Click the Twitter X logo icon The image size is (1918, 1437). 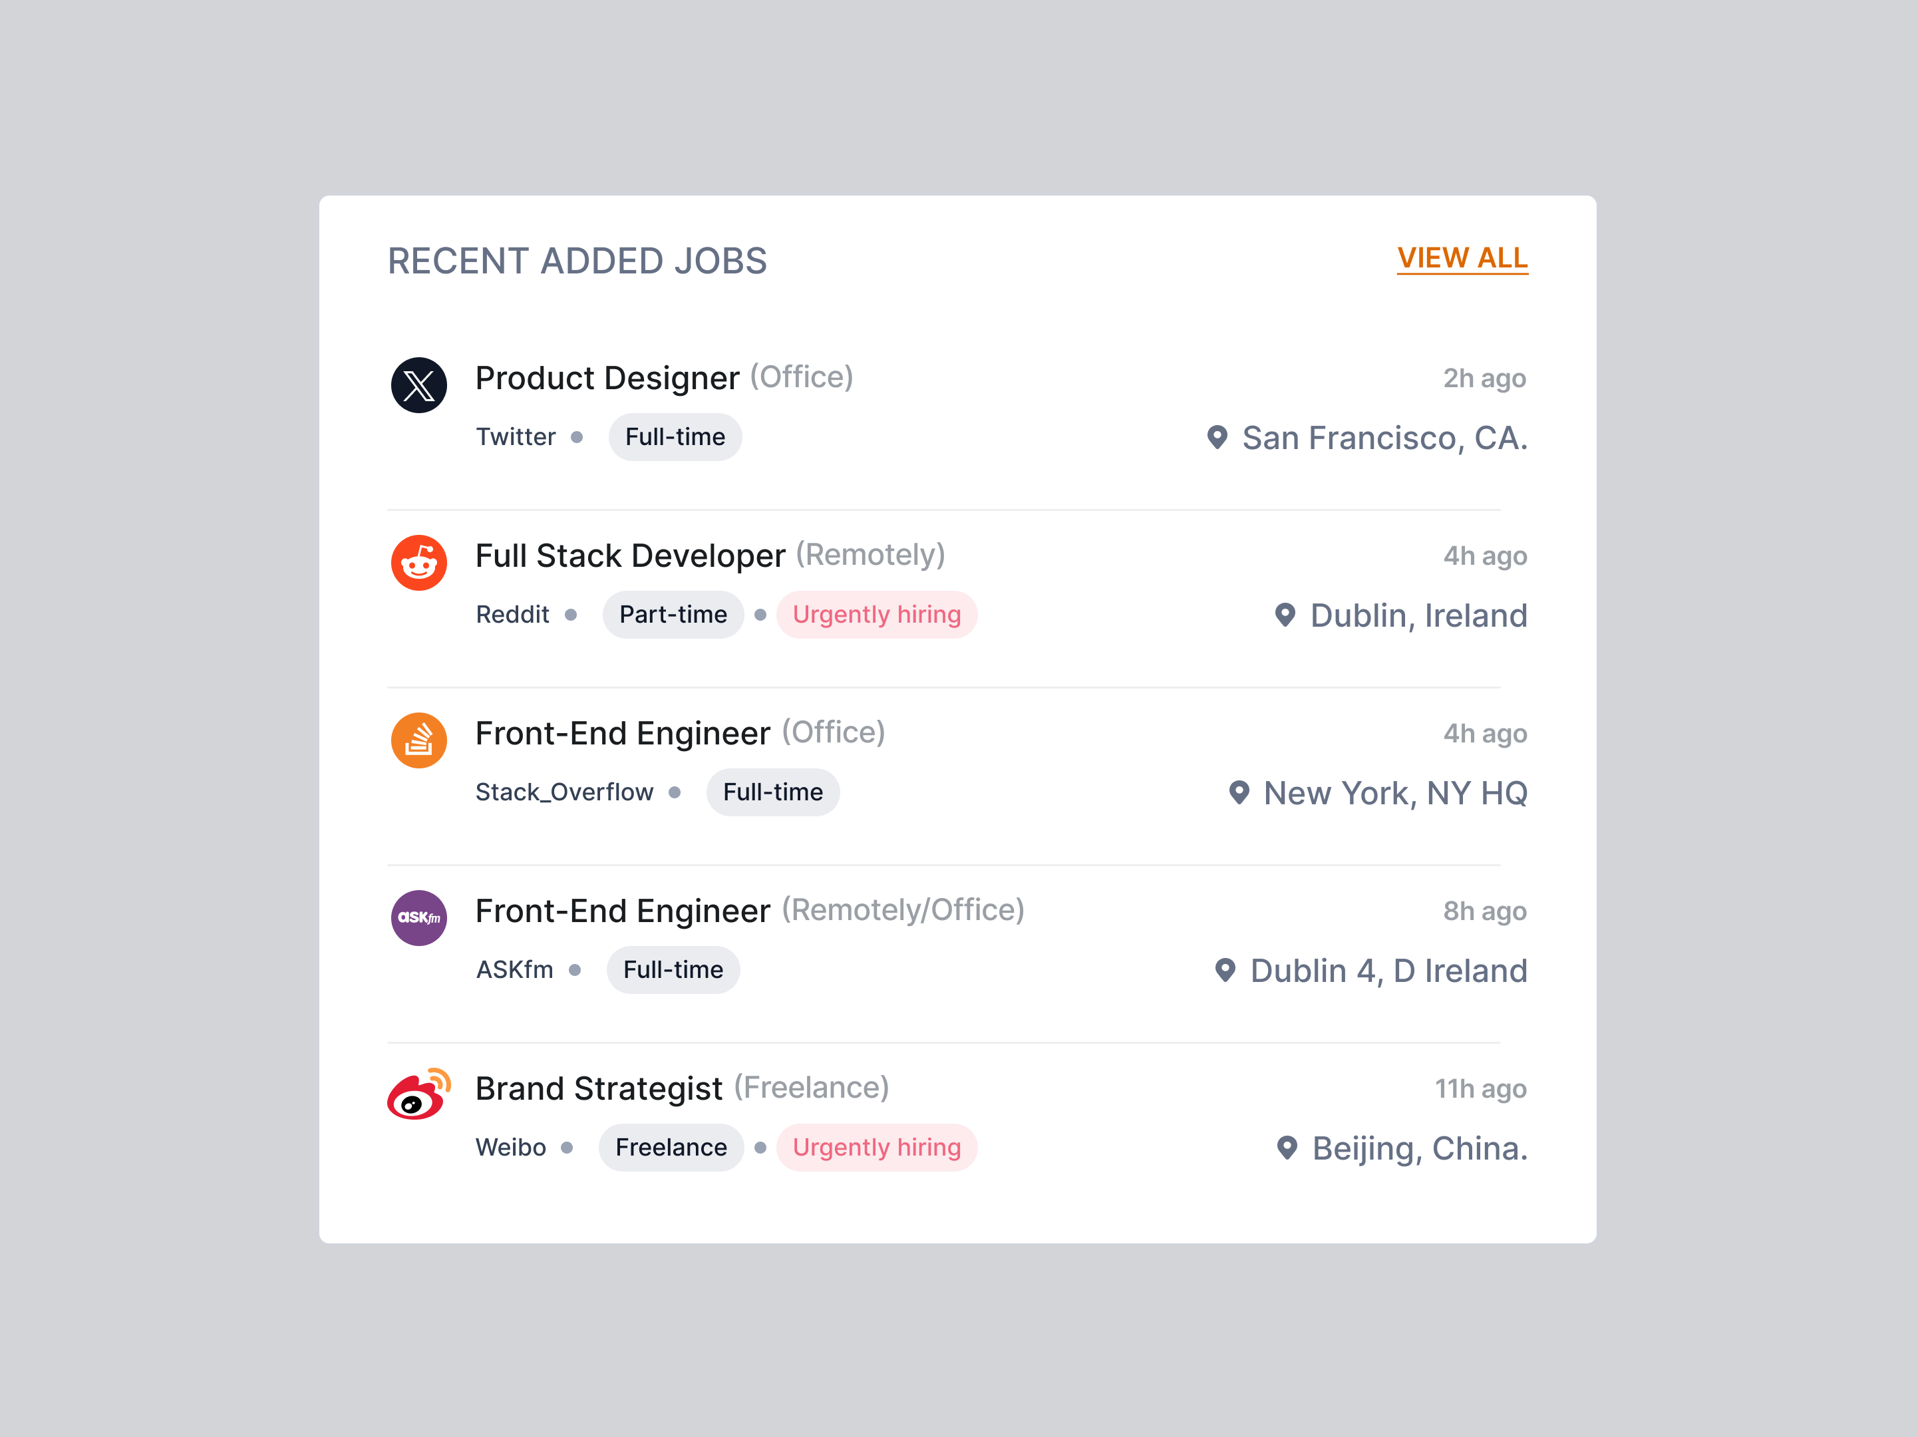419,384
